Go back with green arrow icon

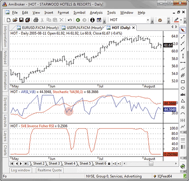pos(78,20)
